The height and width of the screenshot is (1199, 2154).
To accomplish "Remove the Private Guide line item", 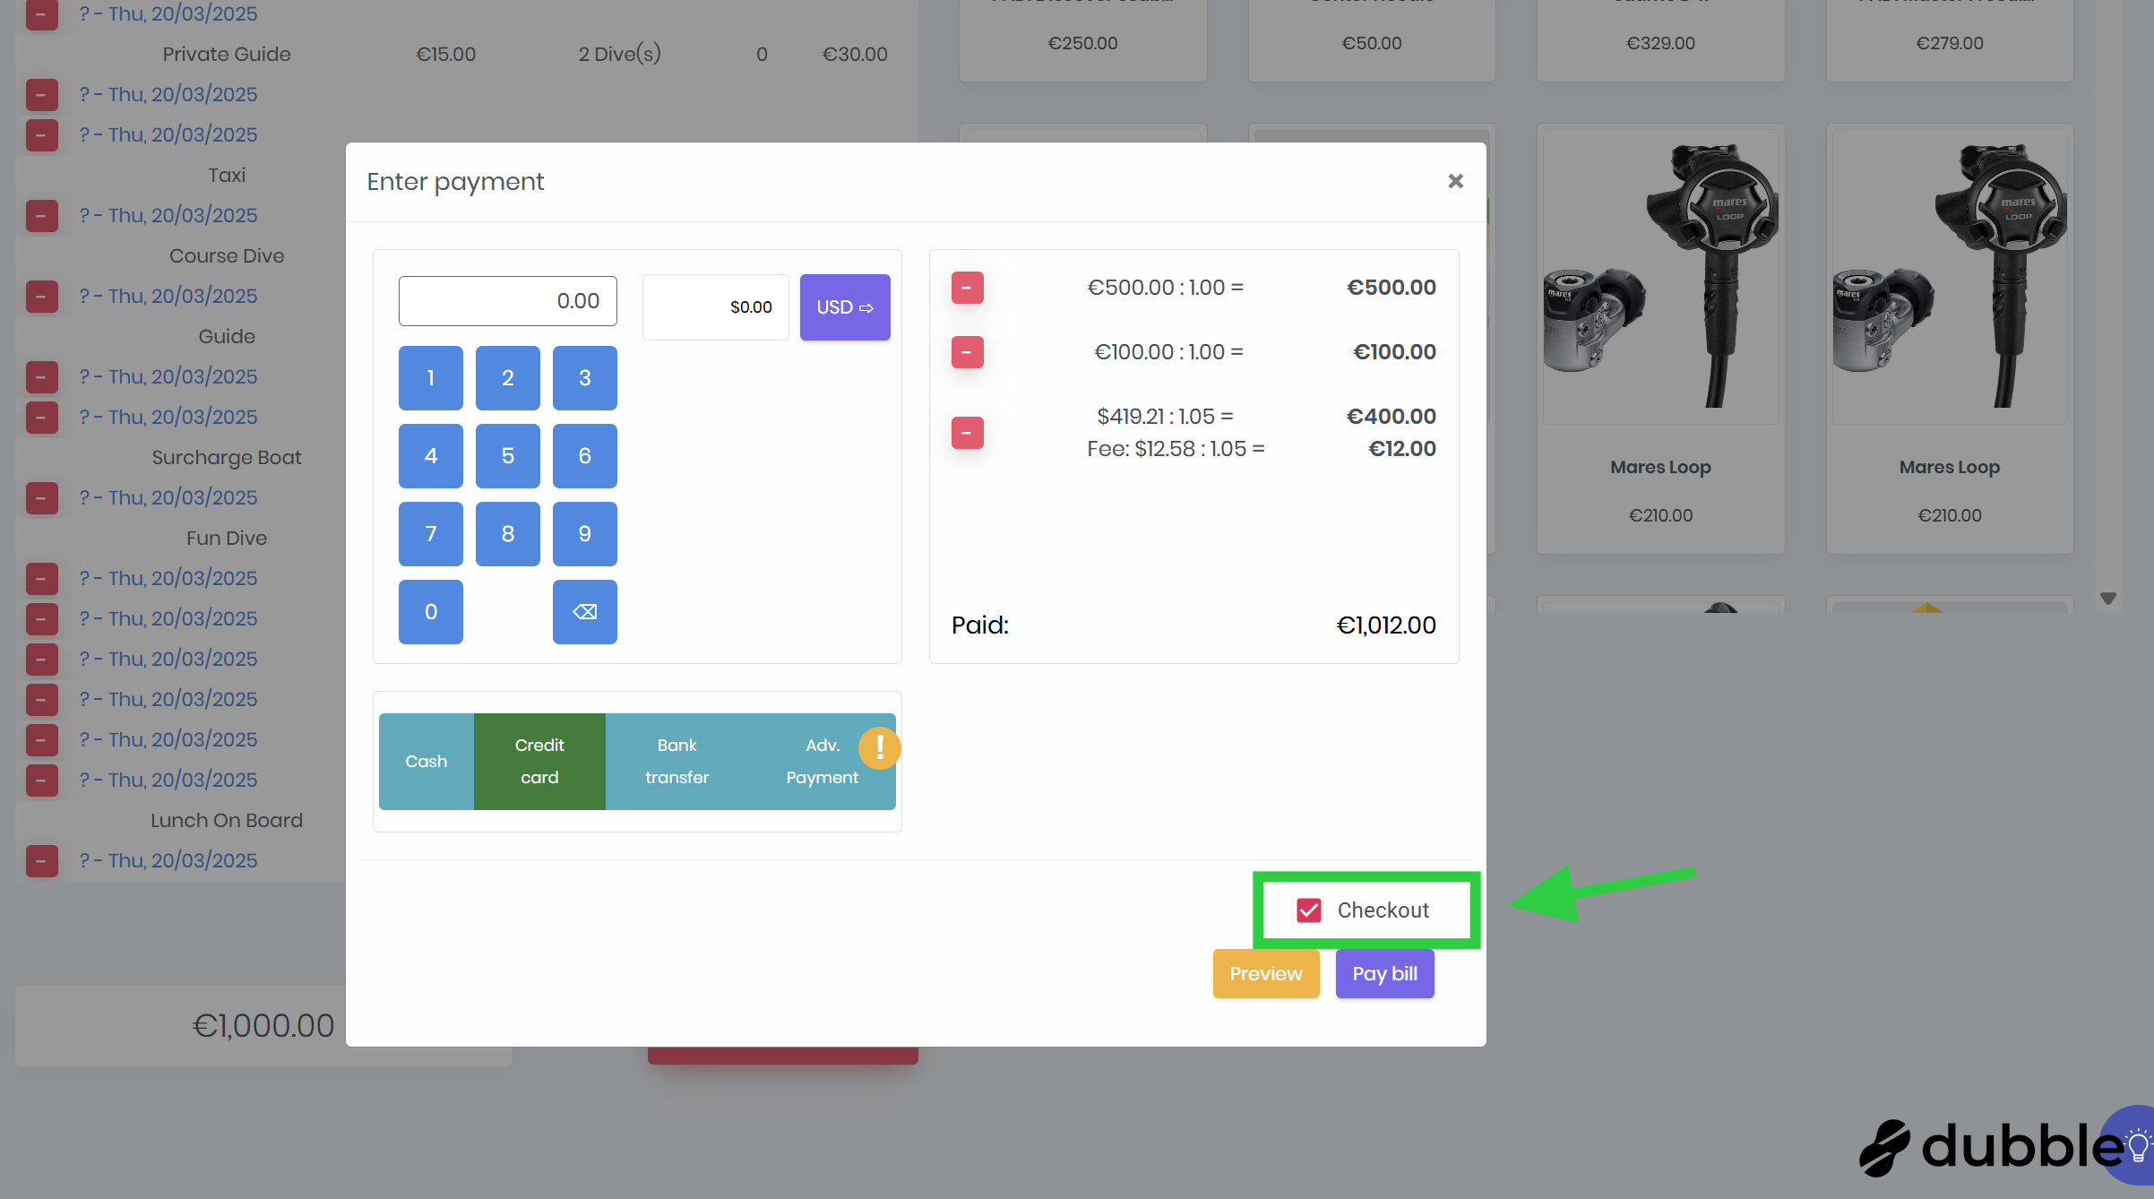I will (x=41, y=94).
